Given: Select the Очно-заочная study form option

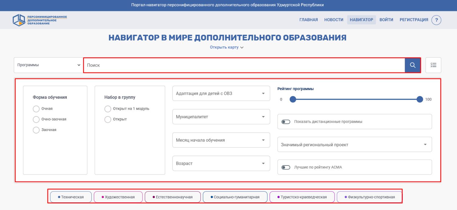Looking at the screenshot, I should pyautogui.click(x=36, y=119).
